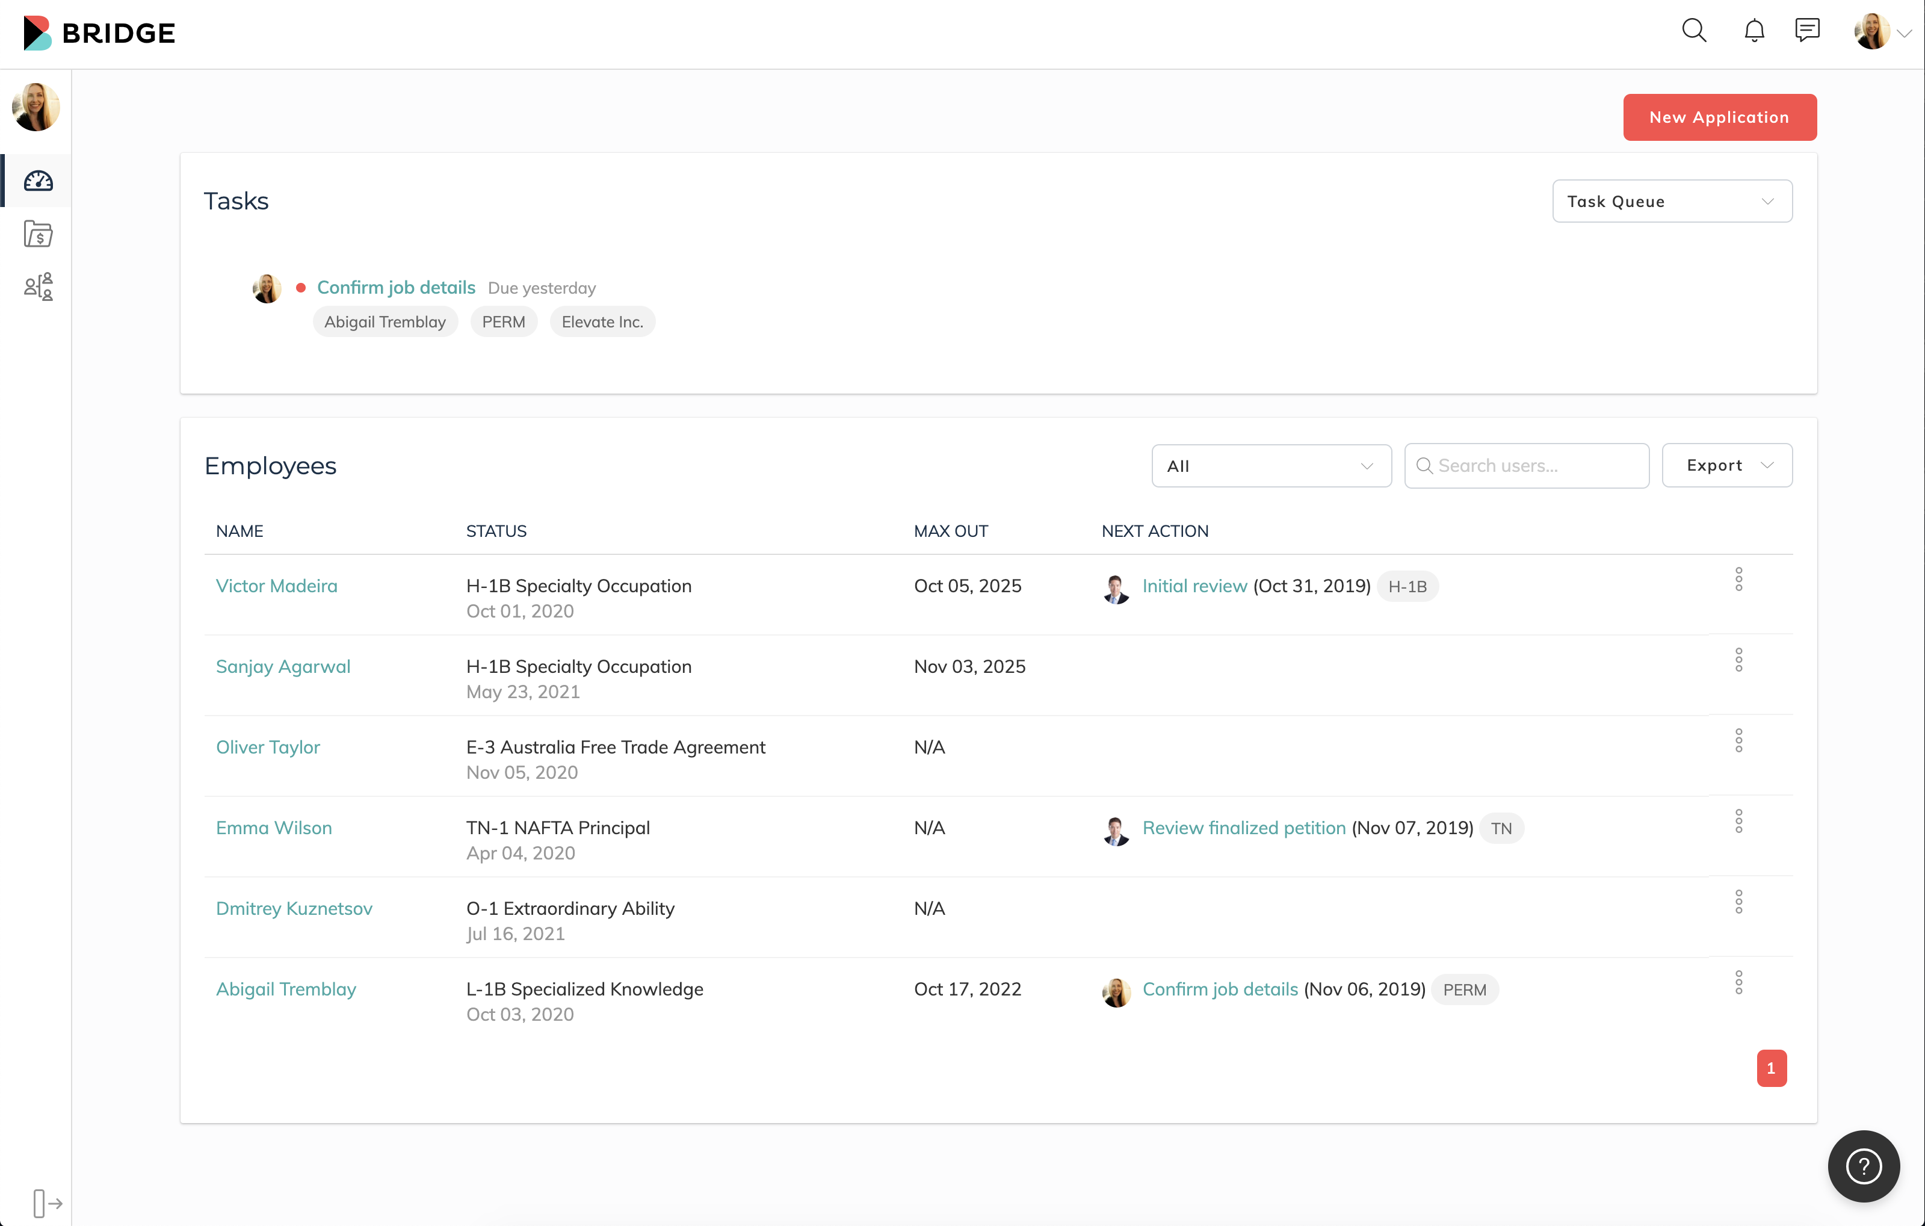Open the people directory sidebar icon
The width and height of the screenshot is (1925, 1226).
coord(37,286)
